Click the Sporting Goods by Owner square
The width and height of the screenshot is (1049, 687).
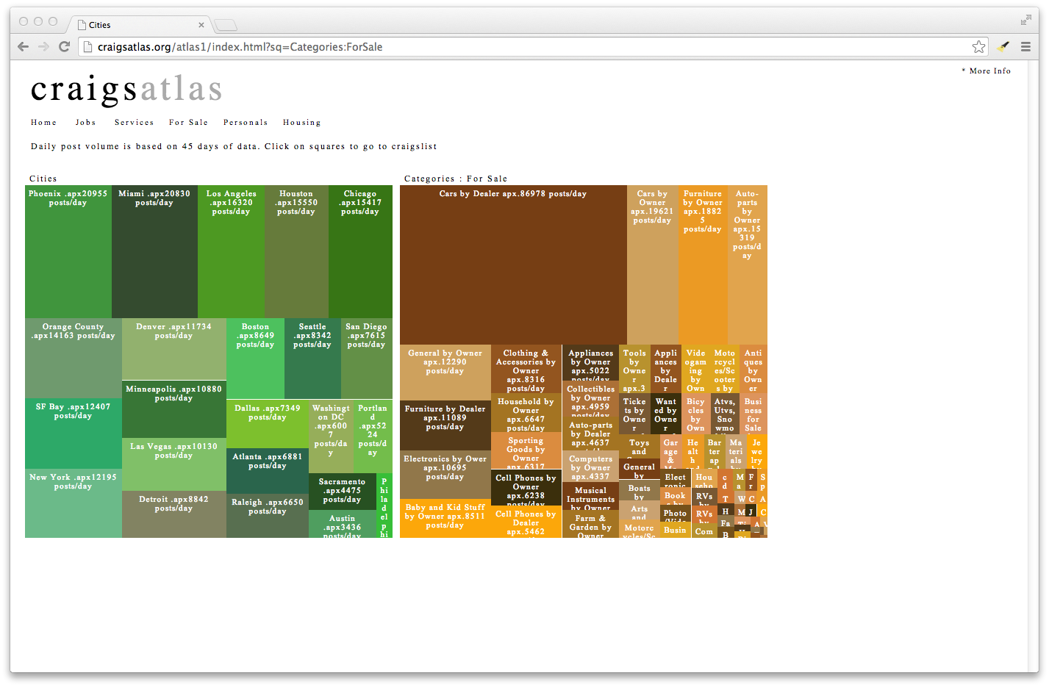click(526, 451)
